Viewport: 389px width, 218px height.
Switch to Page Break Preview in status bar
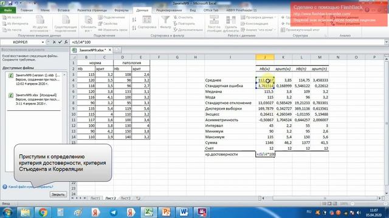click(x=335, y=203)
